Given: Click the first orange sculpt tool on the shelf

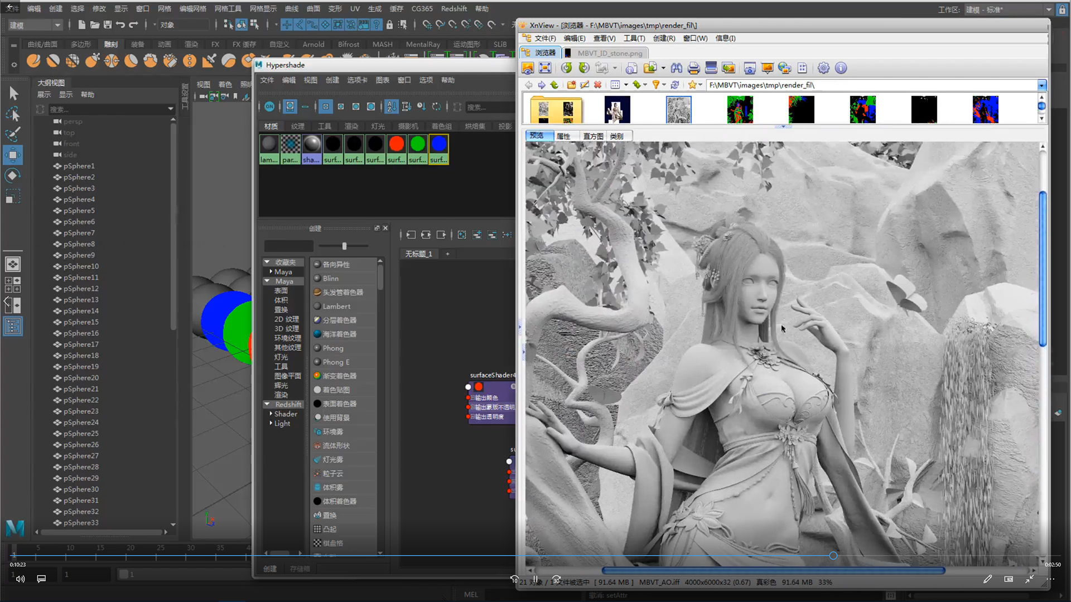Looking at the screenshot, I should pos(33,60).
